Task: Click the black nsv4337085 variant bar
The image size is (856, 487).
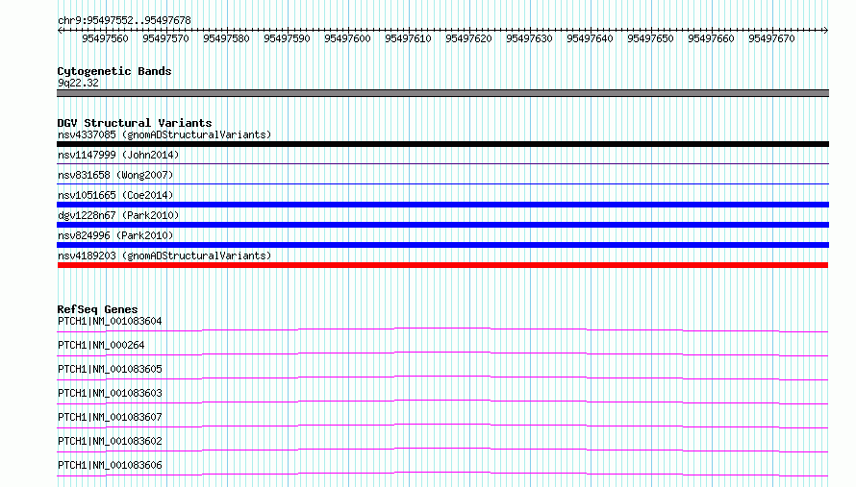Action: [x=442, y=144]
